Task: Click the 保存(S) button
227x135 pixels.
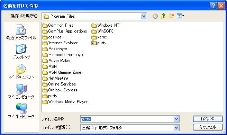Action: [208, 119]
